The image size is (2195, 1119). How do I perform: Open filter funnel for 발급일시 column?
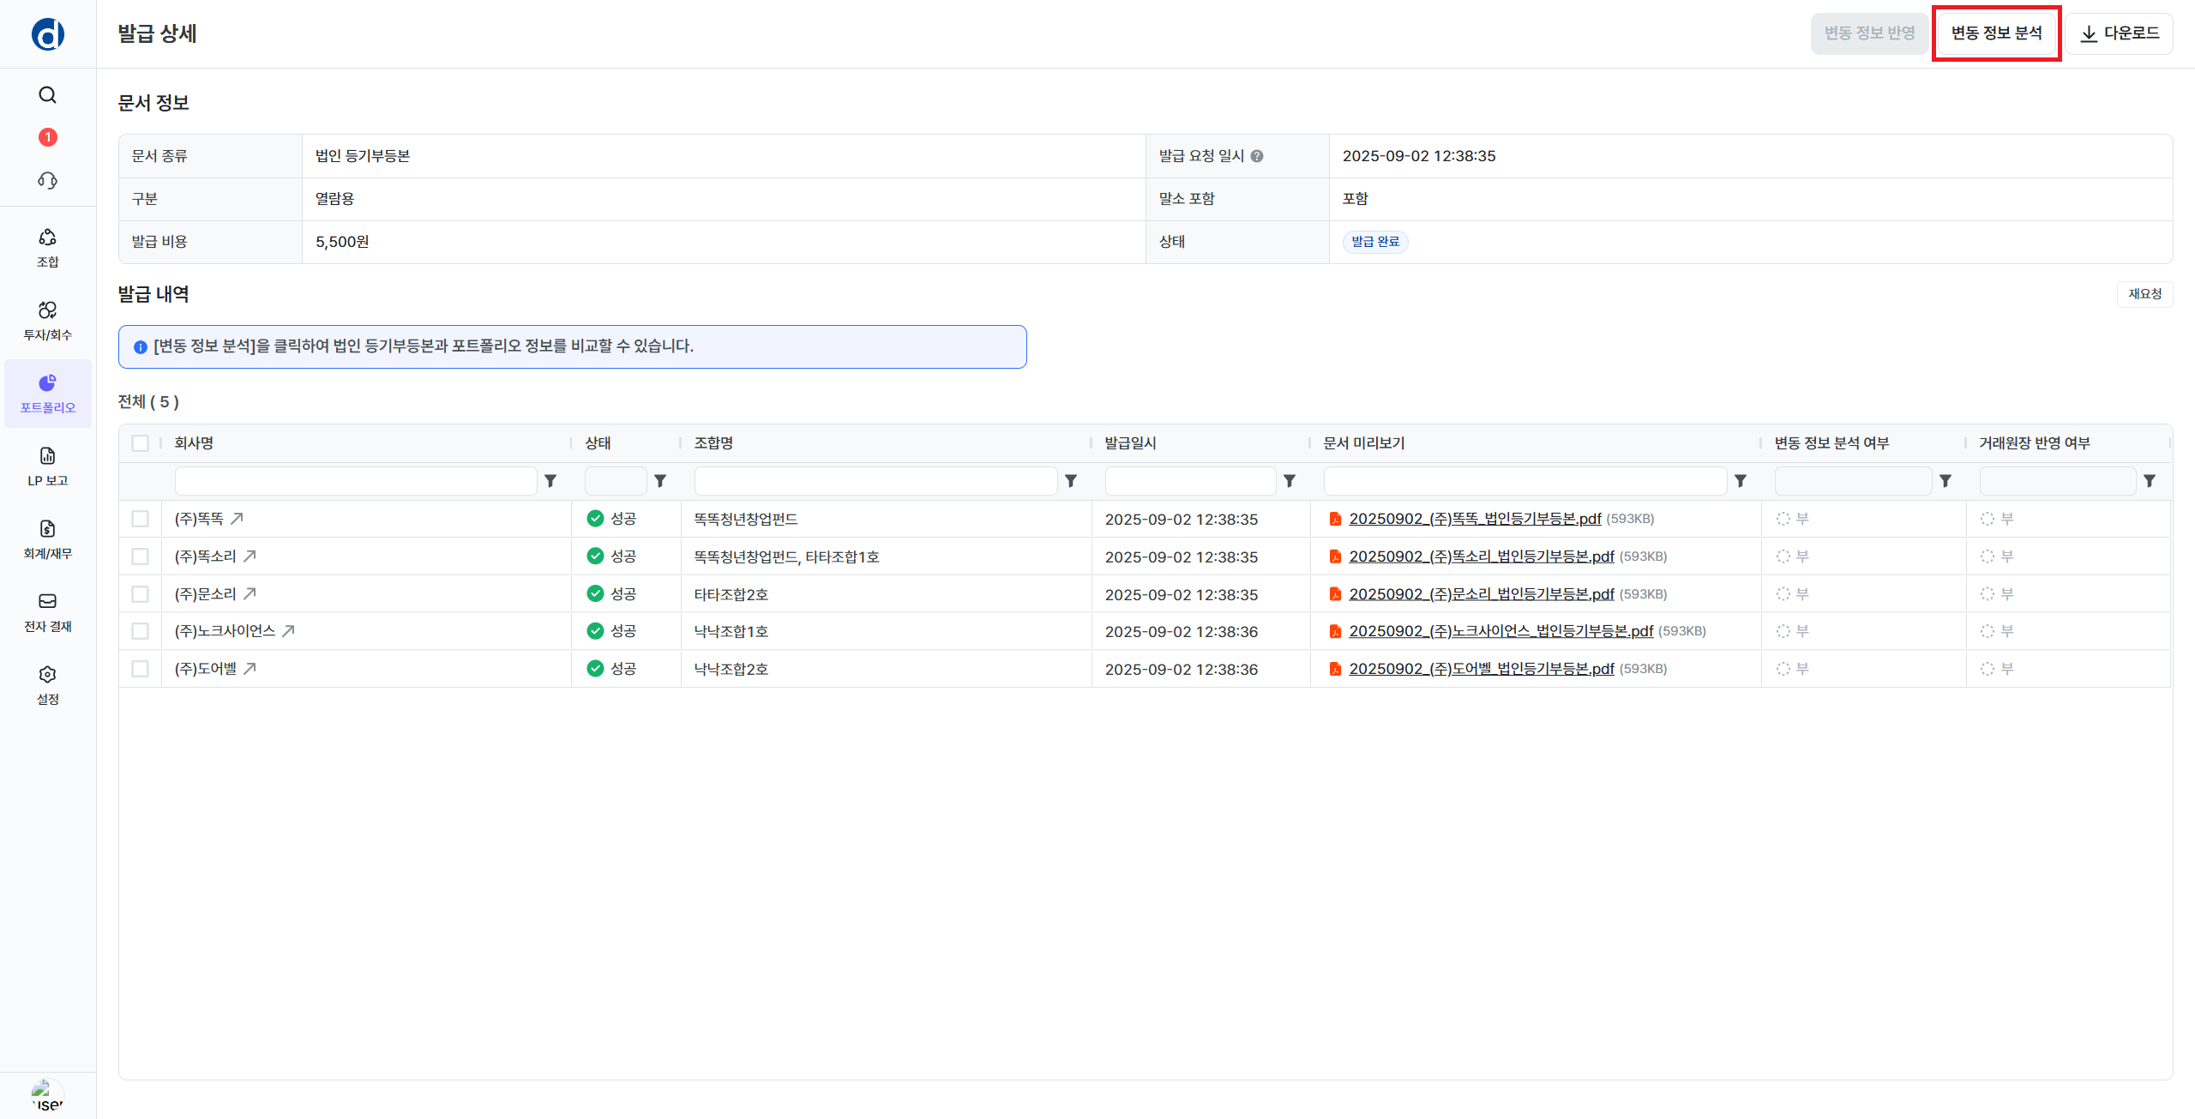coord(1290,481)
